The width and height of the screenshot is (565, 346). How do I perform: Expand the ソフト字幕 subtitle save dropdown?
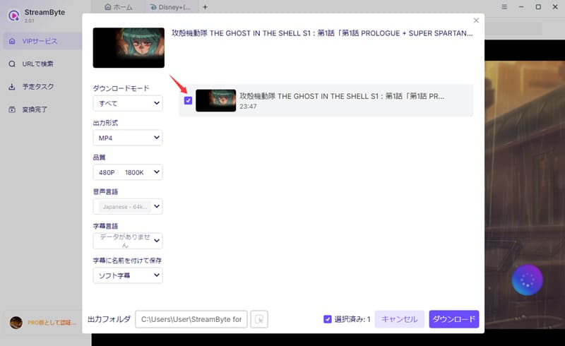(x=128, y=275)
